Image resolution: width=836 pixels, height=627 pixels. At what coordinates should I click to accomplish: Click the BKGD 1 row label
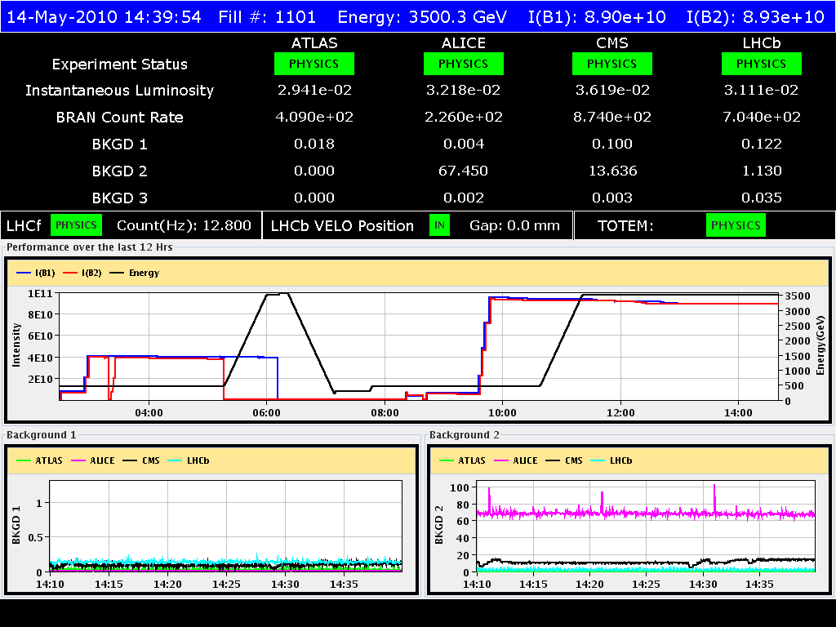click(x=119, y=145)
